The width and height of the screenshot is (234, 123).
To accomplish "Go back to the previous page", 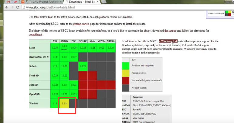I will 7,7.
